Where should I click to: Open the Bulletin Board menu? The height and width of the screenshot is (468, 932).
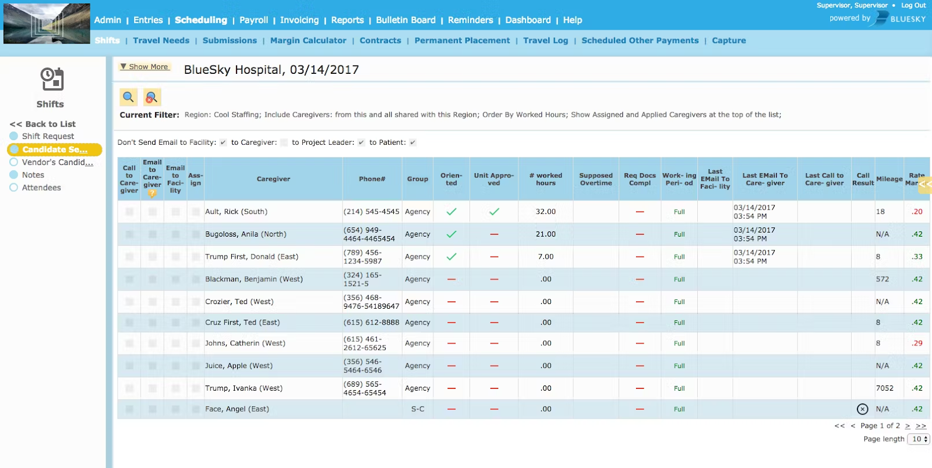[x=406, y=20]
